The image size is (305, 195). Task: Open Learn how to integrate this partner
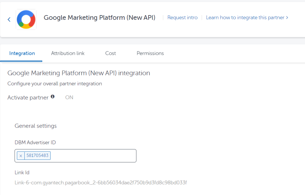tap(245, 18)
